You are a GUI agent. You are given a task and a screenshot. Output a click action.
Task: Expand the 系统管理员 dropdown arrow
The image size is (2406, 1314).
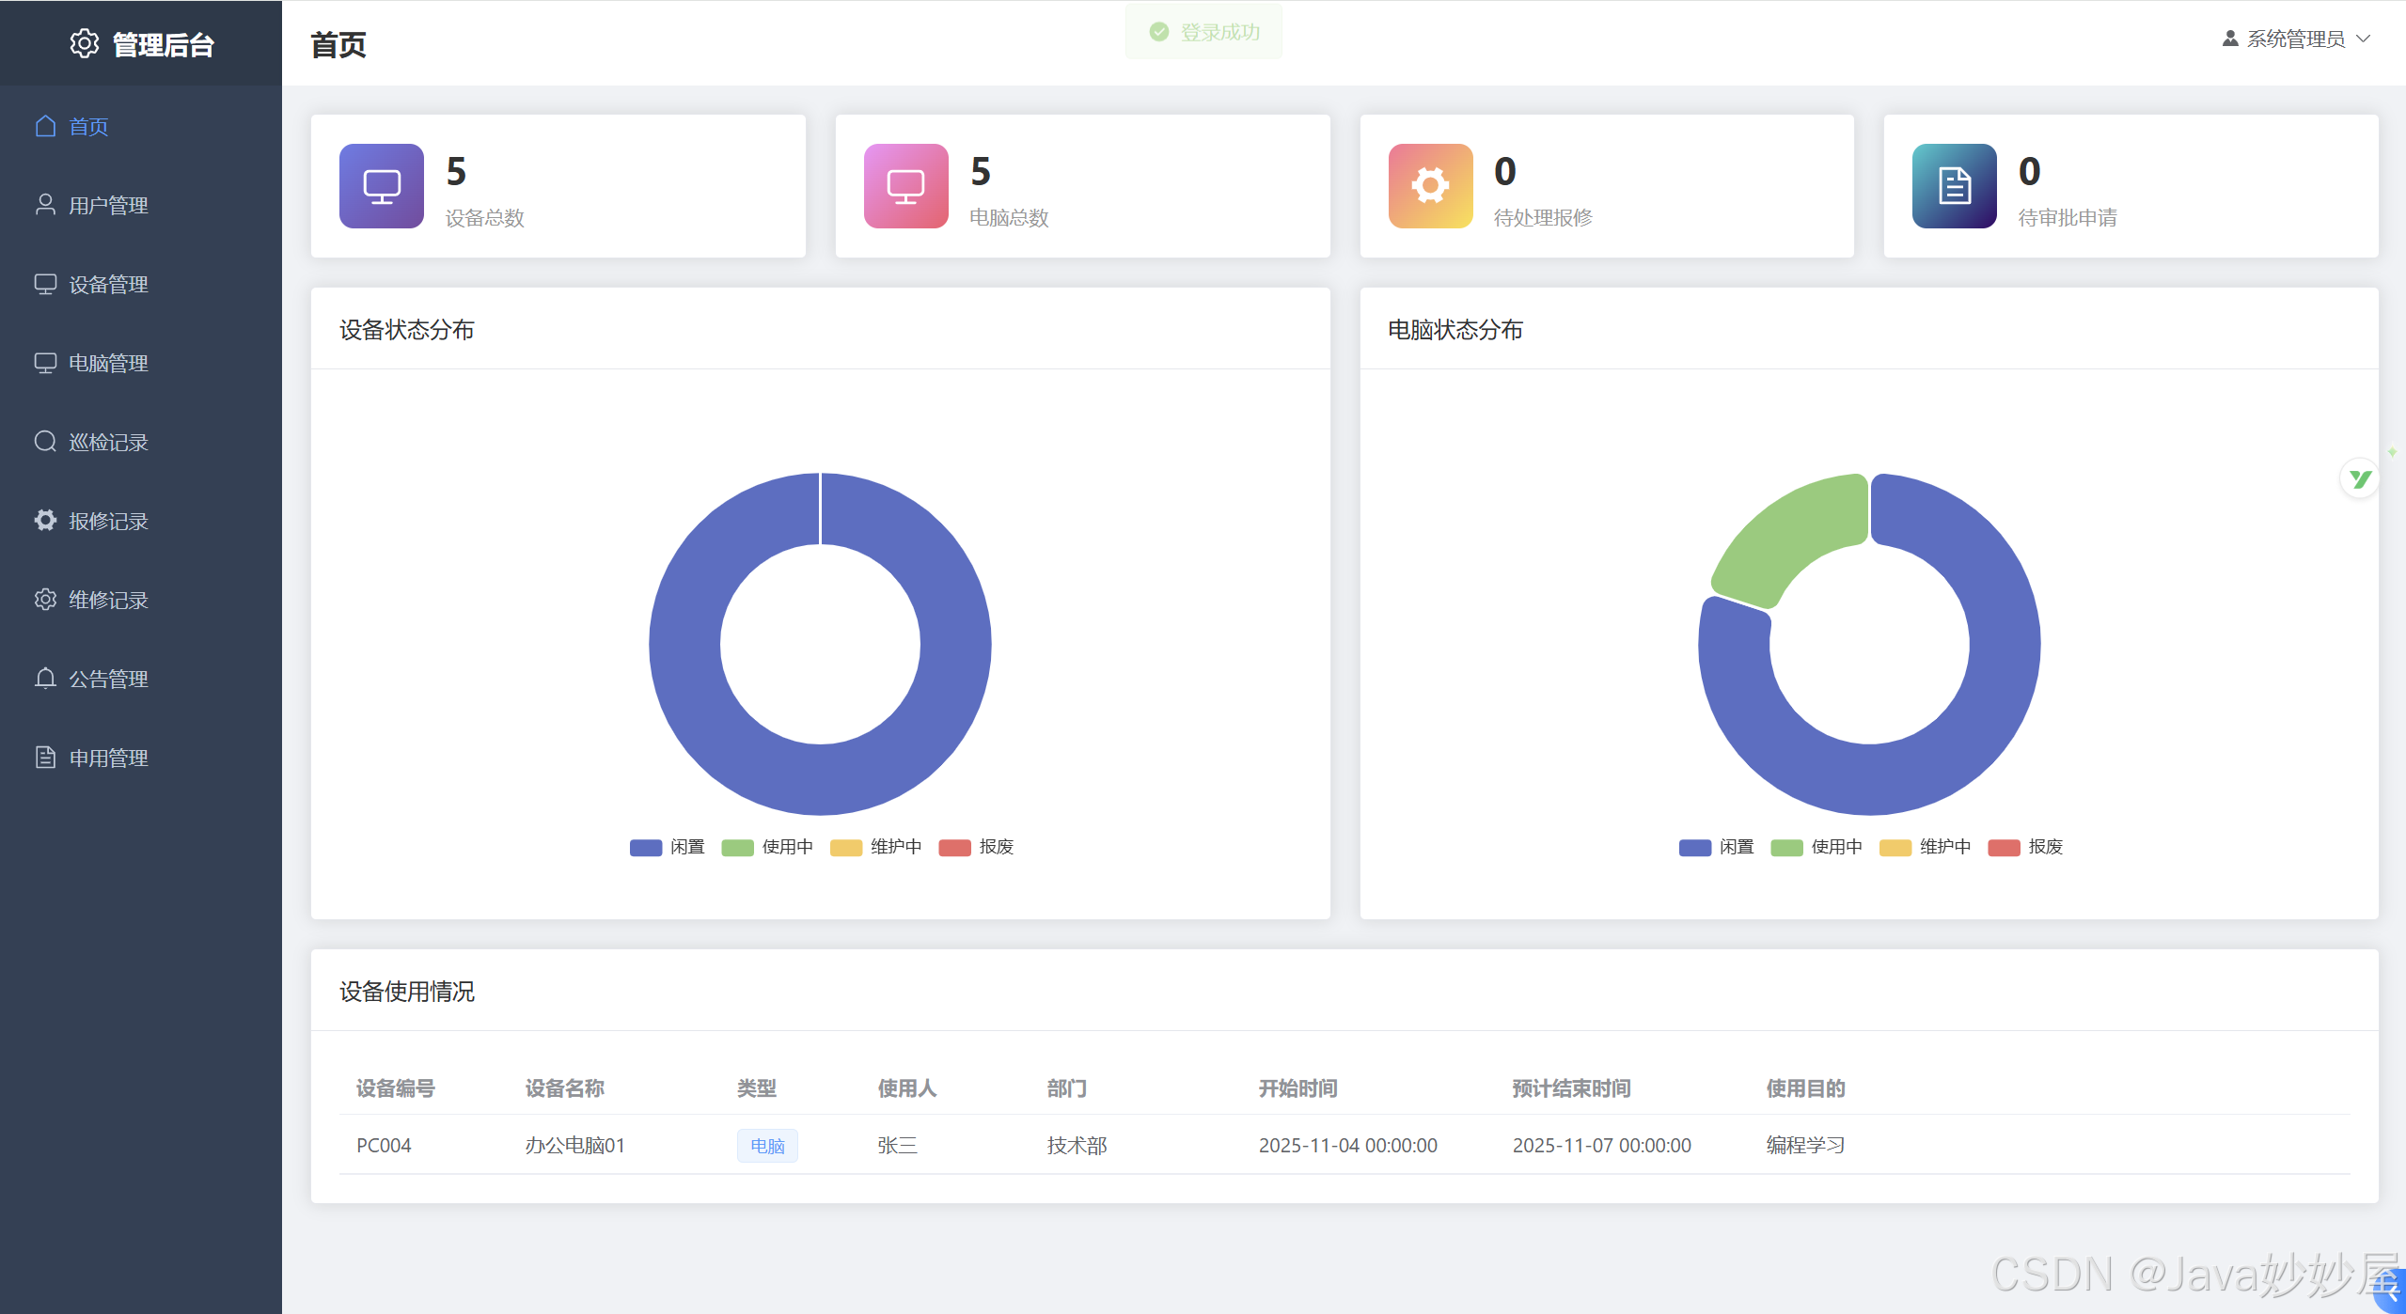coord(2364,39)
